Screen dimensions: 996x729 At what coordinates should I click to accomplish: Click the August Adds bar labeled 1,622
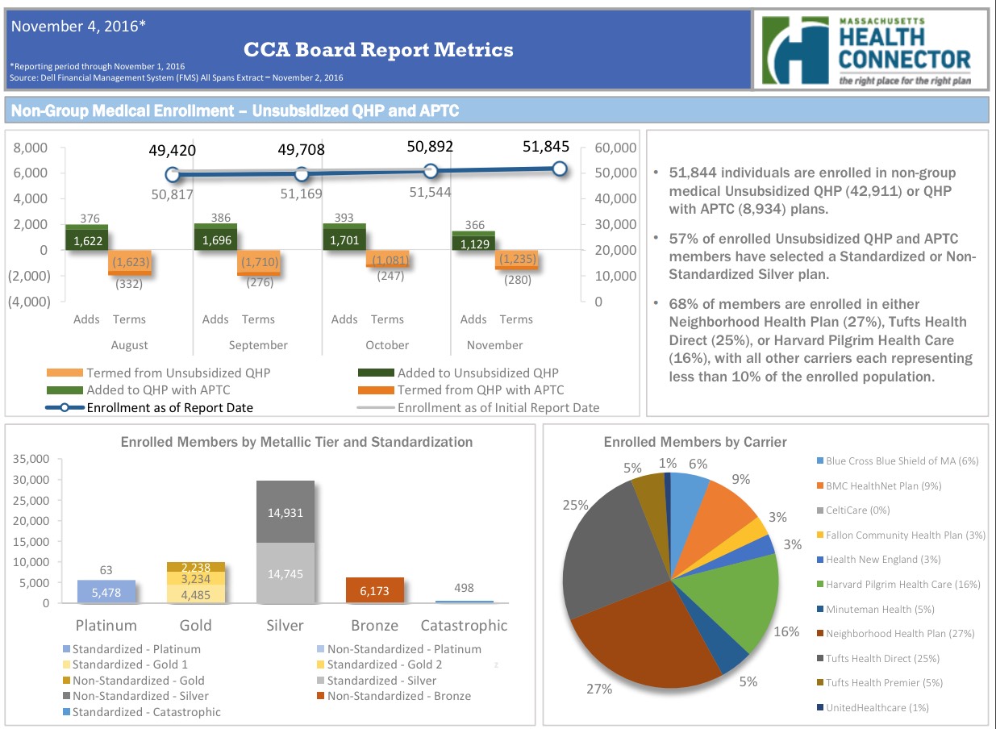(86, 240)
